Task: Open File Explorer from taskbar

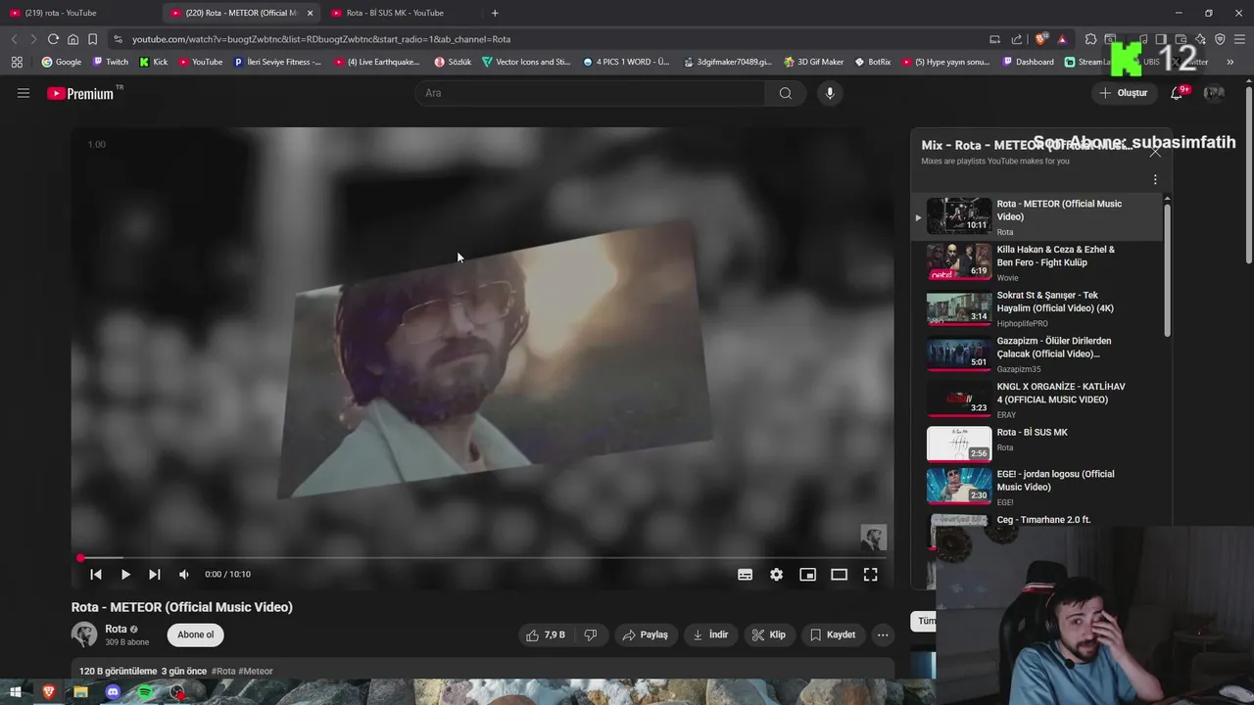Action: [80, 692]
